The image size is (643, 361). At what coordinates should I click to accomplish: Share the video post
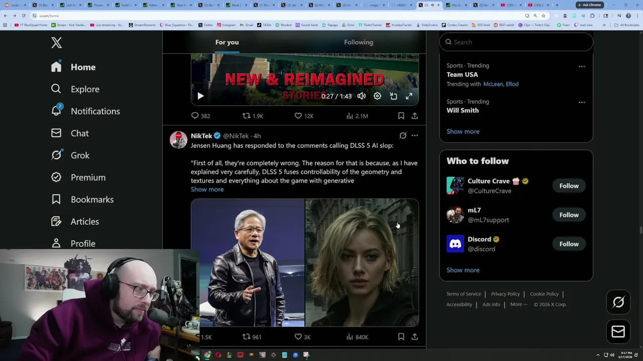[x=414, y=116]
